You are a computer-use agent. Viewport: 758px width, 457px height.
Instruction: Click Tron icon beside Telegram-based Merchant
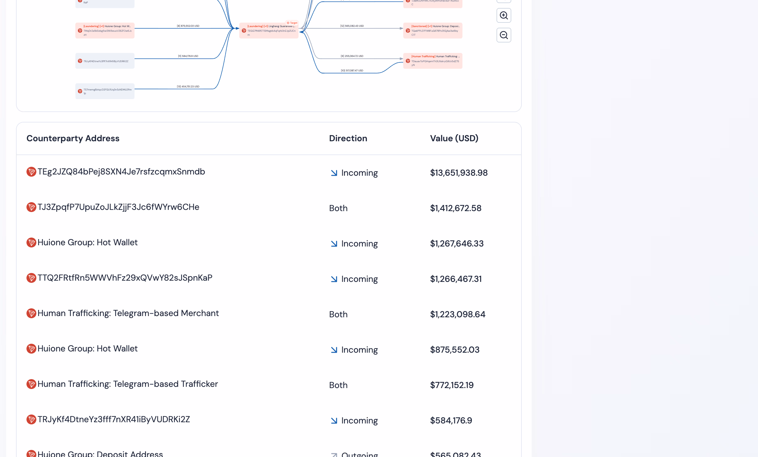tap(31, 313)
